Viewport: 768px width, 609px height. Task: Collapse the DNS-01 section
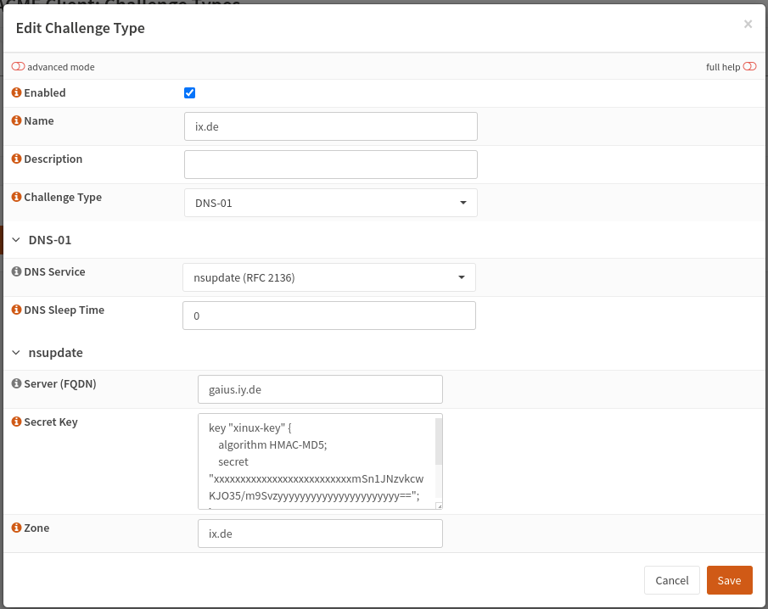coord(16,240)
